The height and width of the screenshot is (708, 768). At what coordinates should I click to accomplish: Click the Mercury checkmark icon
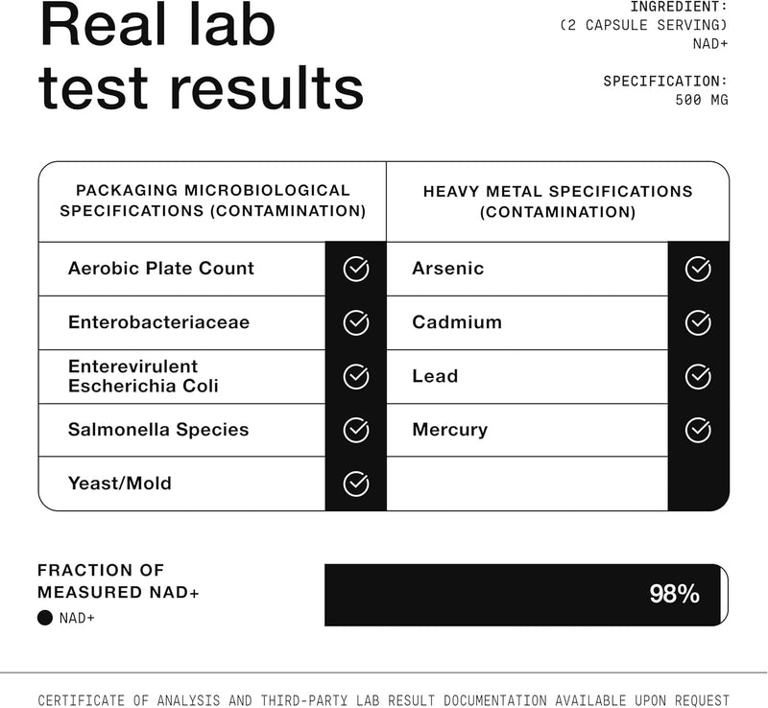(698, 430)
